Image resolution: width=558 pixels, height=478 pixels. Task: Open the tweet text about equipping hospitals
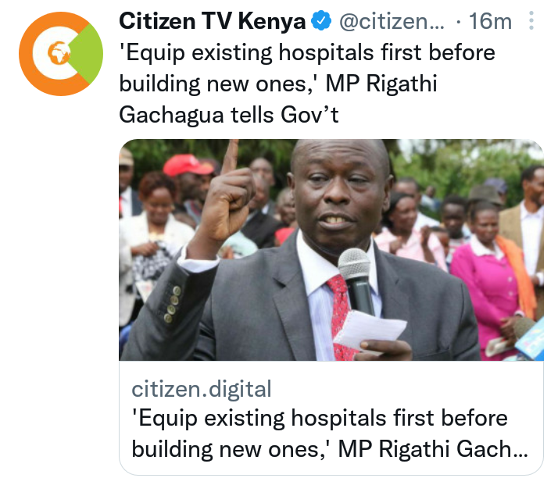[x=307, y=84]
